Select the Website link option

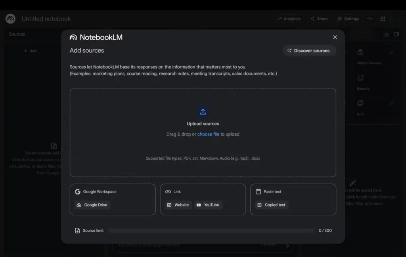pyautogui.click(x=178, y=205)
